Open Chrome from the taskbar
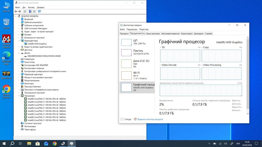This screenshot has height=147, width=262. pyautogui.click(x=54, y=144)
